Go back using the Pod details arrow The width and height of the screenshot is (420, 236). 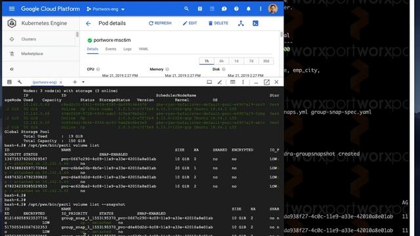(89, 24)
